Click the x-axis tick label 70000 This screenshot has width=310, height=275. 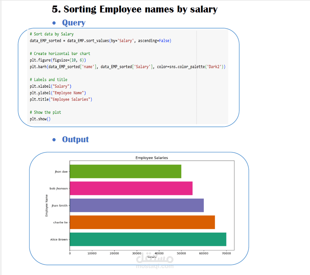[226, 253]
